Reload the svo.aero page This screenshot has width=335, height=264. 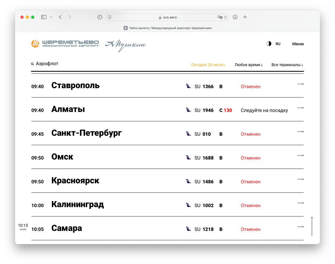pyautogui.click(x=226, y=17)
